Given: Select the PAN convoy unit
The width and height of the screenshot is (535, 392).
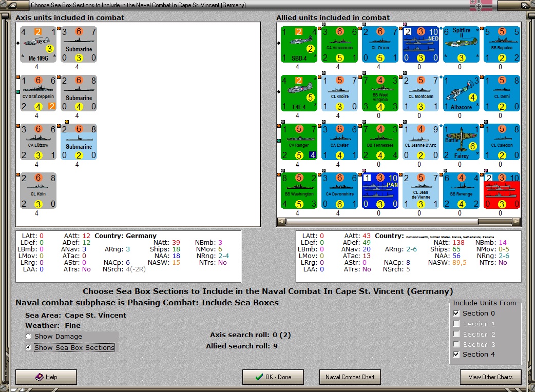Looking at the screenshot, I should [x=380, y=191].
